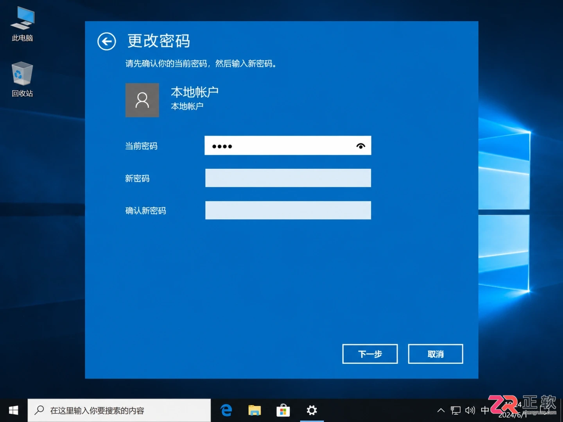Click the 新密码 label
The height and width of the screenshot is (422, 563).
coord(137,179)
